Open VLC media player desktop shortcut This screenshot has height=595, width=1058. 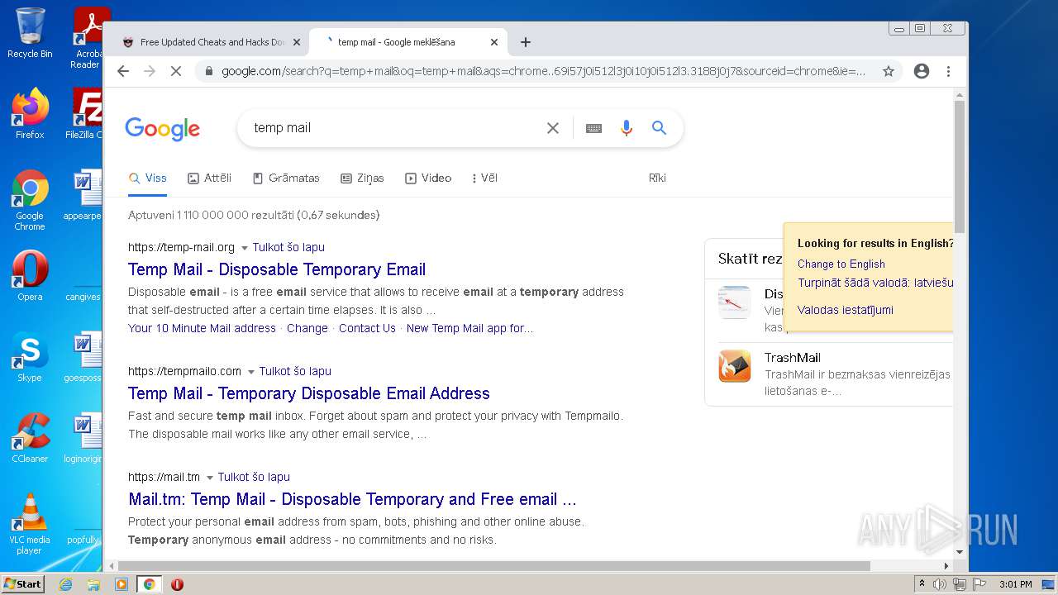(30, 524)
